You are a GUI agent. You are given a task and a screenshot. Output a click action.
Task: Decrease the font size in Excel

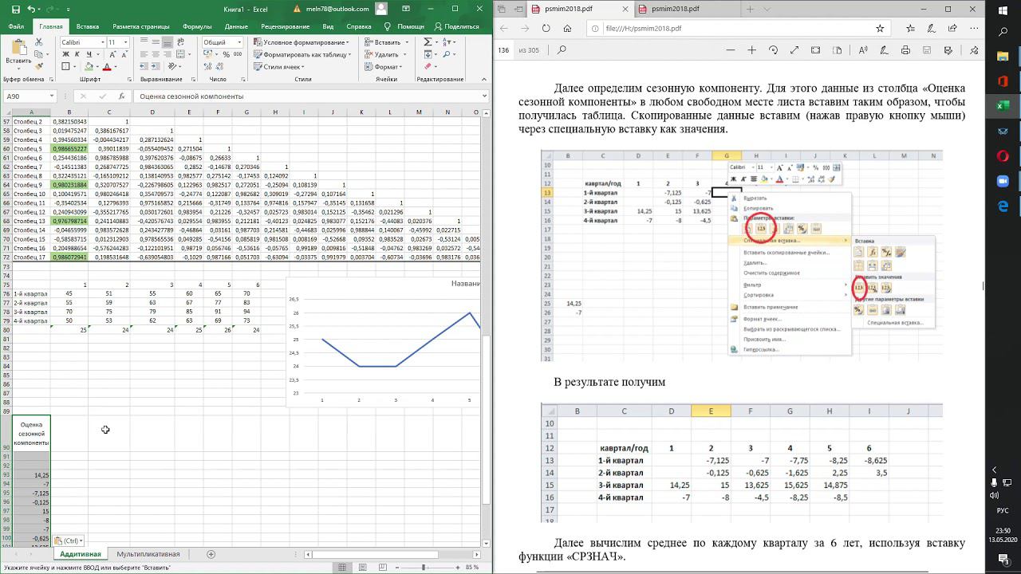124,54
